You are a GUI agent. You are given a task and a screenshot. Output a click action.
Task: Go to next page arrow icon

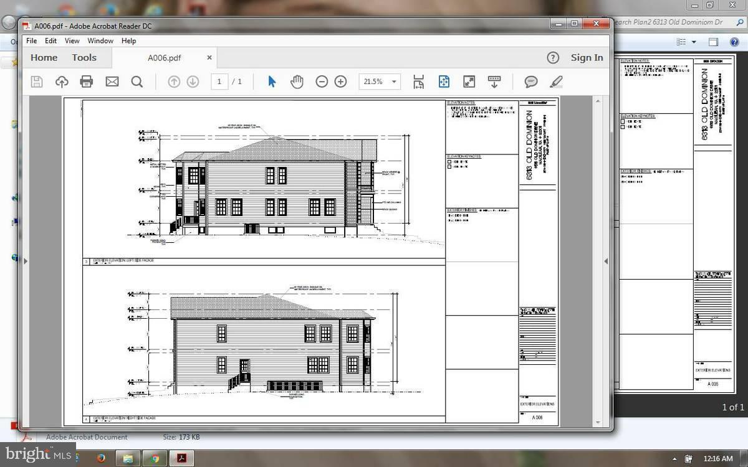[193, 82]
